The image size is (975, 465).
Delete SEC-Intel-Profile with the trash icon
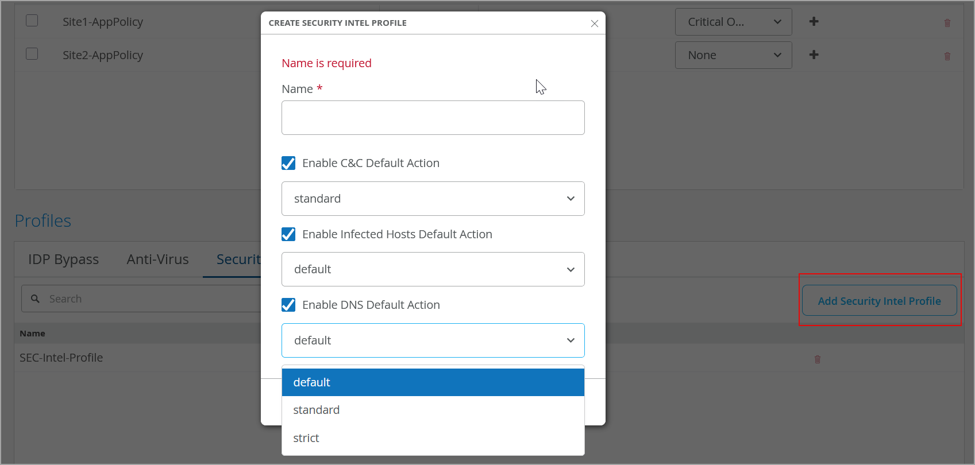(x=818, y=359)
